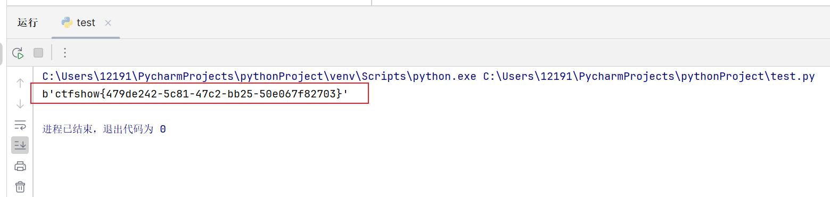
Task: Toggle scroll to end of output
Action: 20,145
